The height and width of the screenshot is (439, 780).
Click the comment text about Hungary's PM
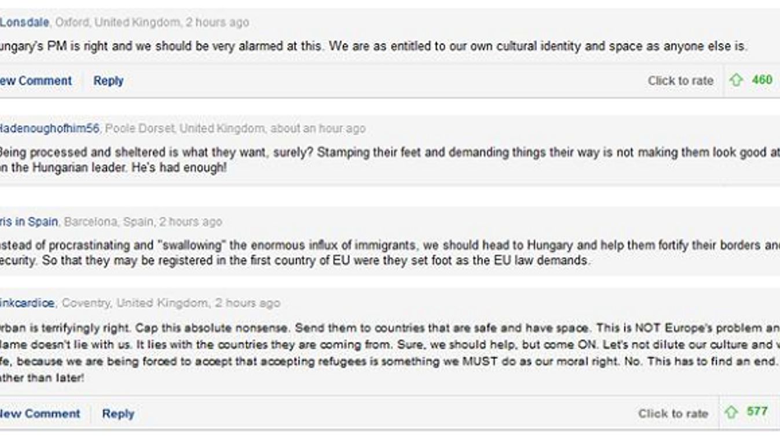[373, 46]
